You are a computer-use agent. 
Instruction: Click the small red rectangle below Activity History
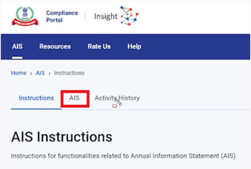point(115,106)
